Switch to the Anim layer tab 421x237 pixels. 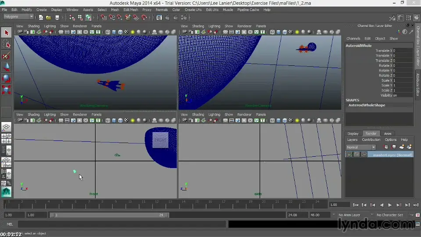387,133
